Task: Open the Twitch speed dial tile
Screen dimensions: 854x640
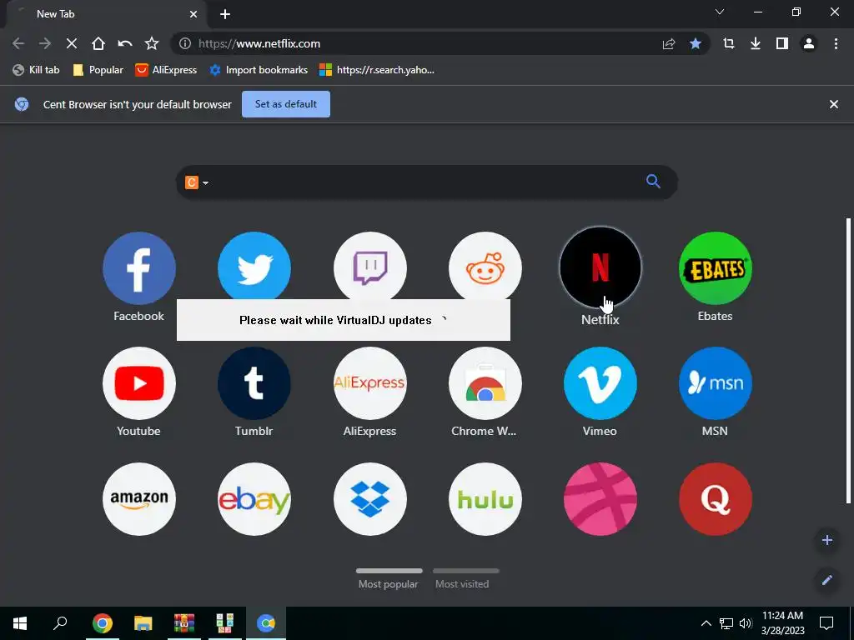Action: coord(369,266)
